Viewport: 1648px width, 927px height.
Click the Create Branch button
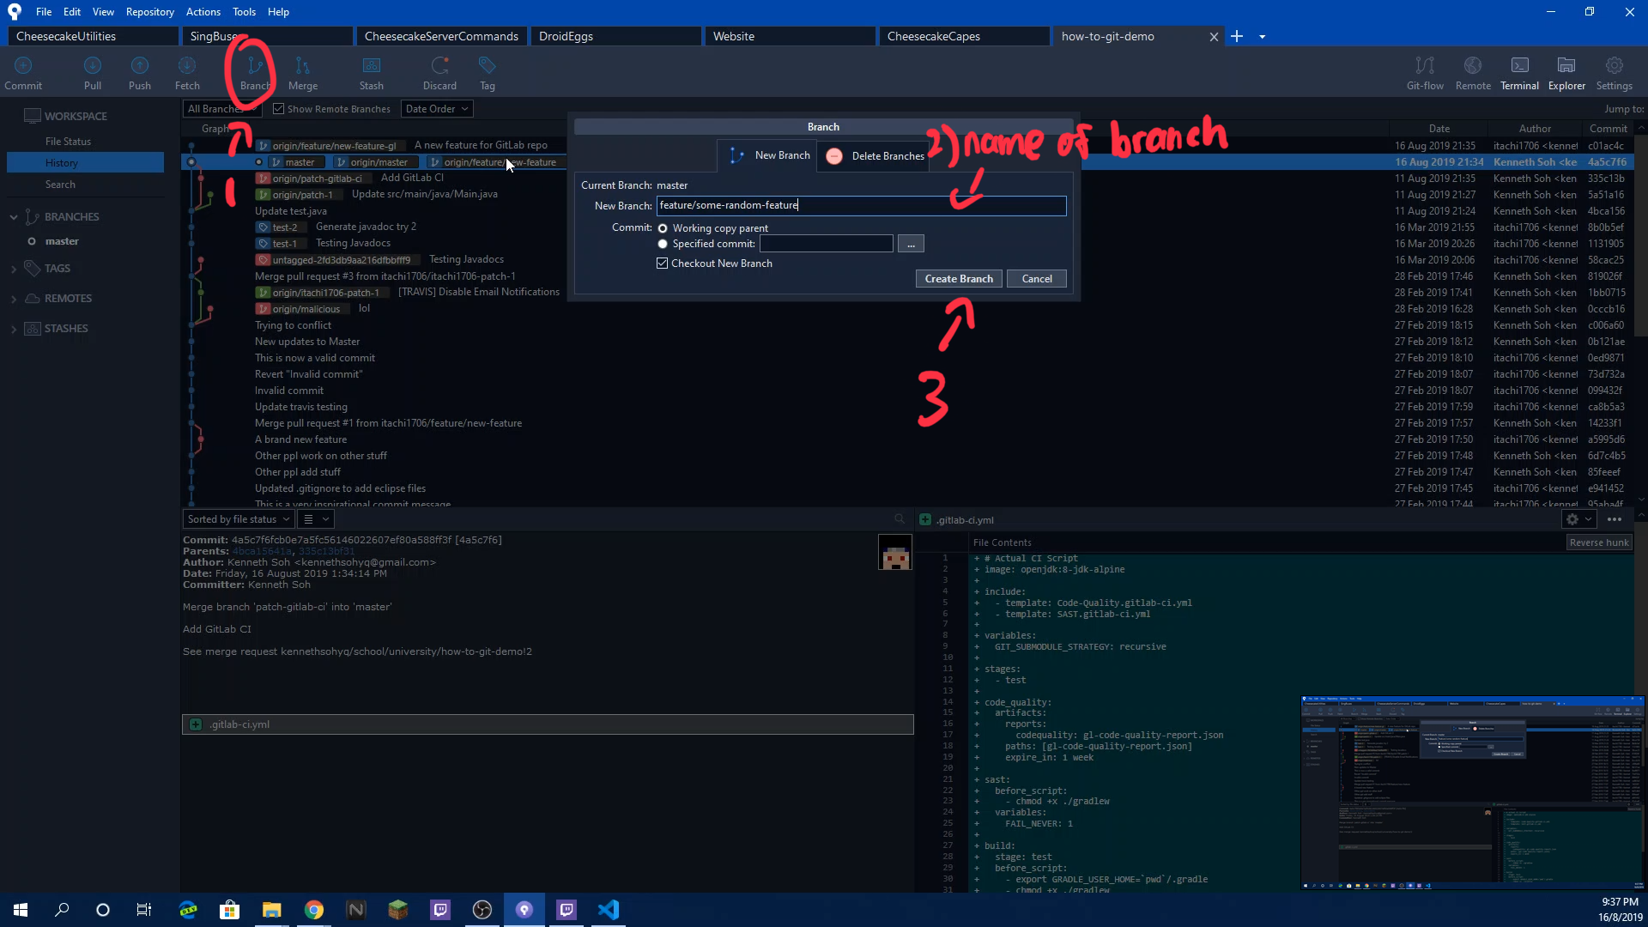959,278
